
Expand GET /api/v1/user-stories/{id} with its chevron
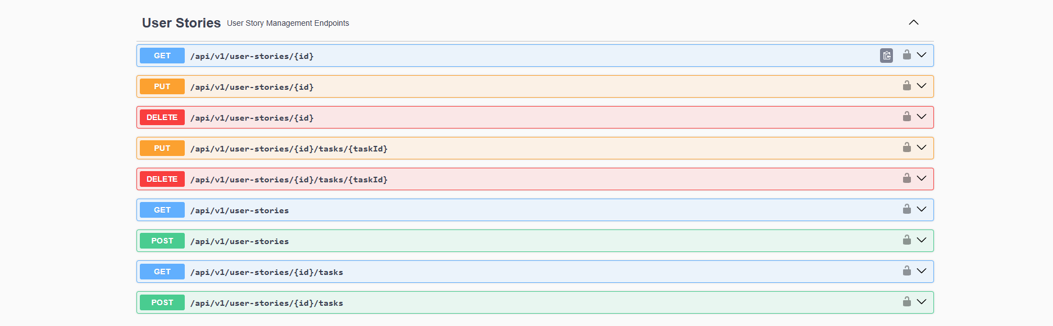(x=922, y=55)
